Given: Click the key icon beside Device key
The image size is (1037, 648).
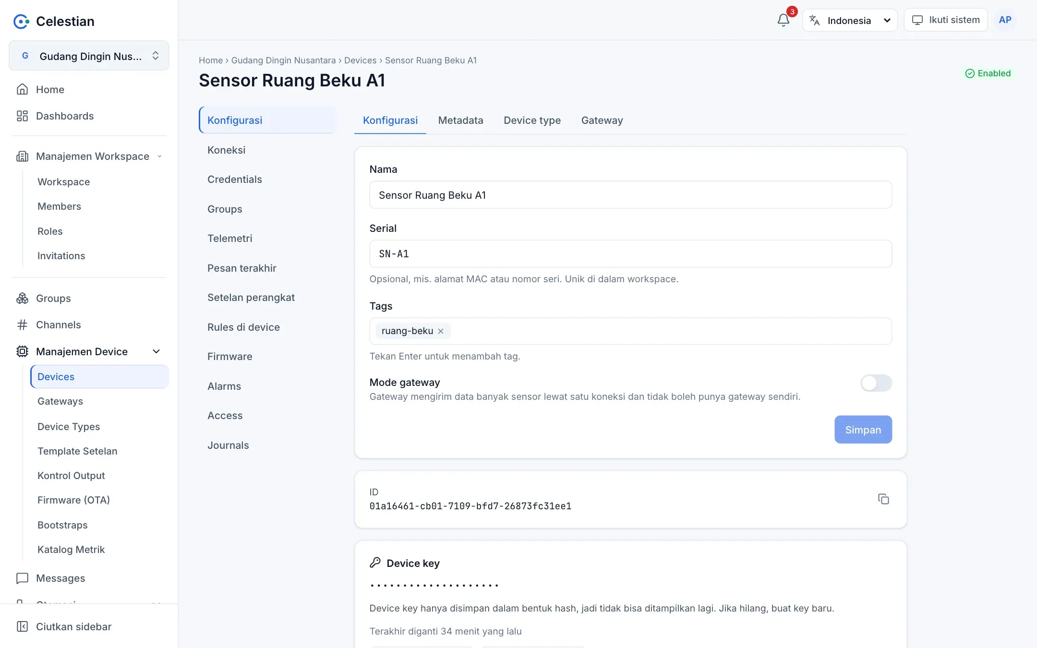Looking at the screenshot, I should 375,563.
